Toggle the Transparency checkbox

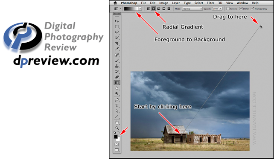252,9
